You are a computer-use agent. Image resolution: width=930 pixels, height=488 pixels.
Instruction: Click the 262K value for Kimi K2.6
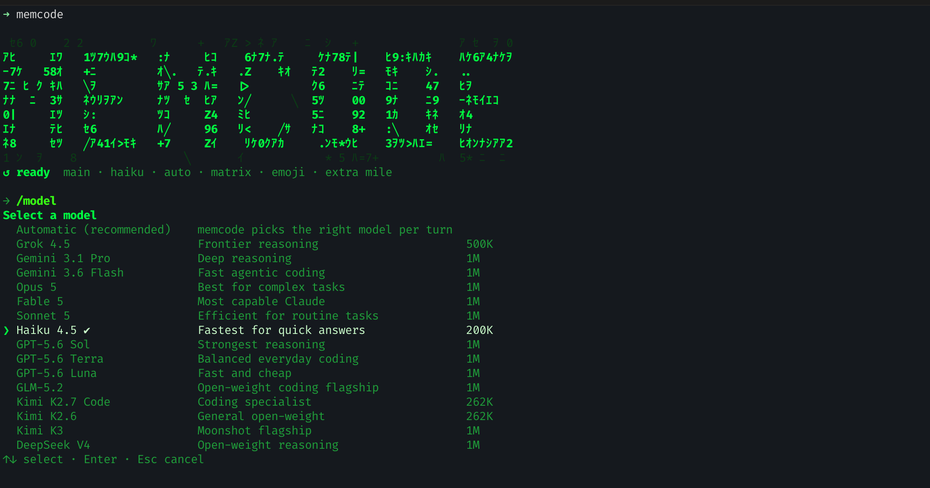[479, 416]
